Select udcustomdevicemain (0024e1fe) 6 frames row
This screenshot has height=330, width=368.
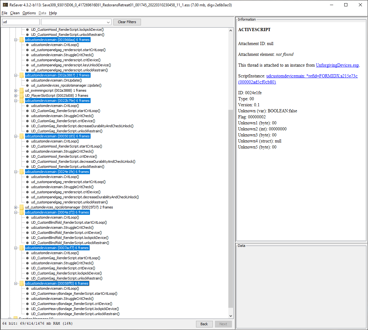57,172
